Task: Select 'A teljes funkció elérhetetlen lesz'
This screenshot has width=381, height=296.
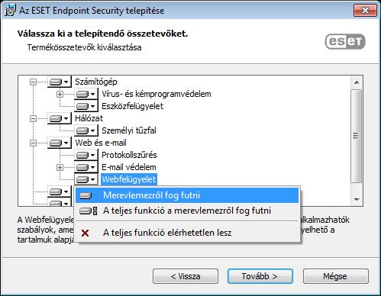Action: click(187, 233)
